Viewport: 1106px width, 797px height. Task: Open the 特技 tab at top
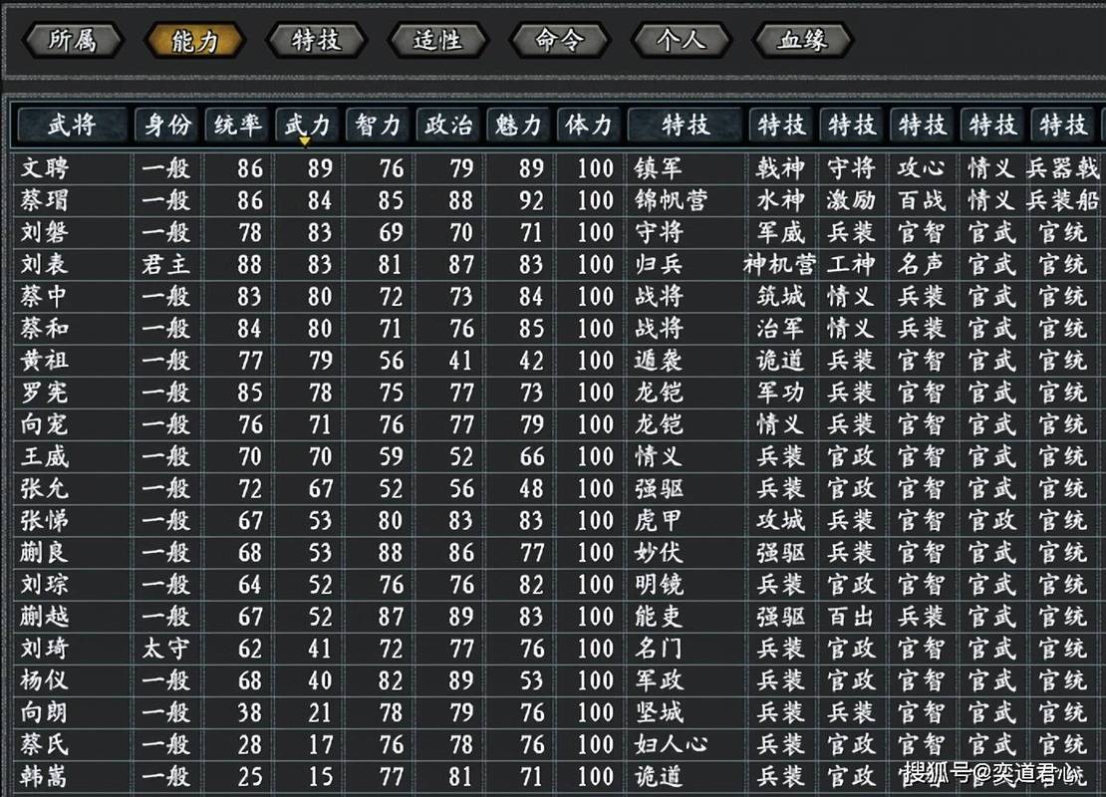pyautogui.click(x=317, y=40)
